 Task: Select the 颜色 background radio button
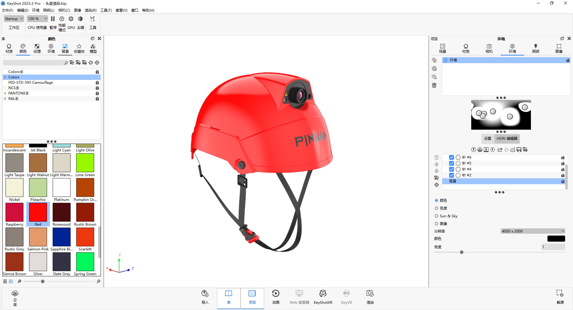436,201
